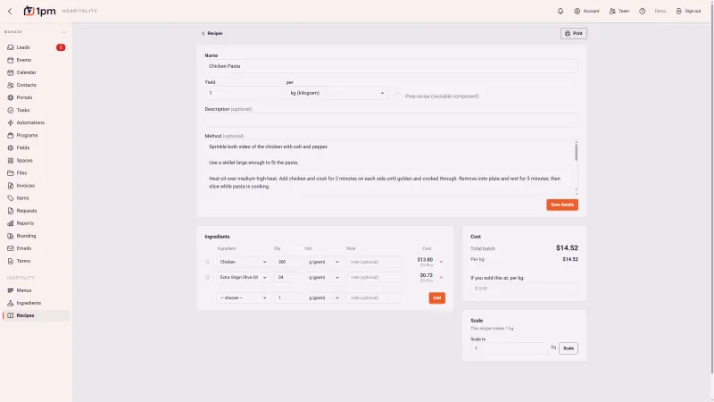714x402 pixels.
Task: Open Team page in header
Action: (619, 11)
